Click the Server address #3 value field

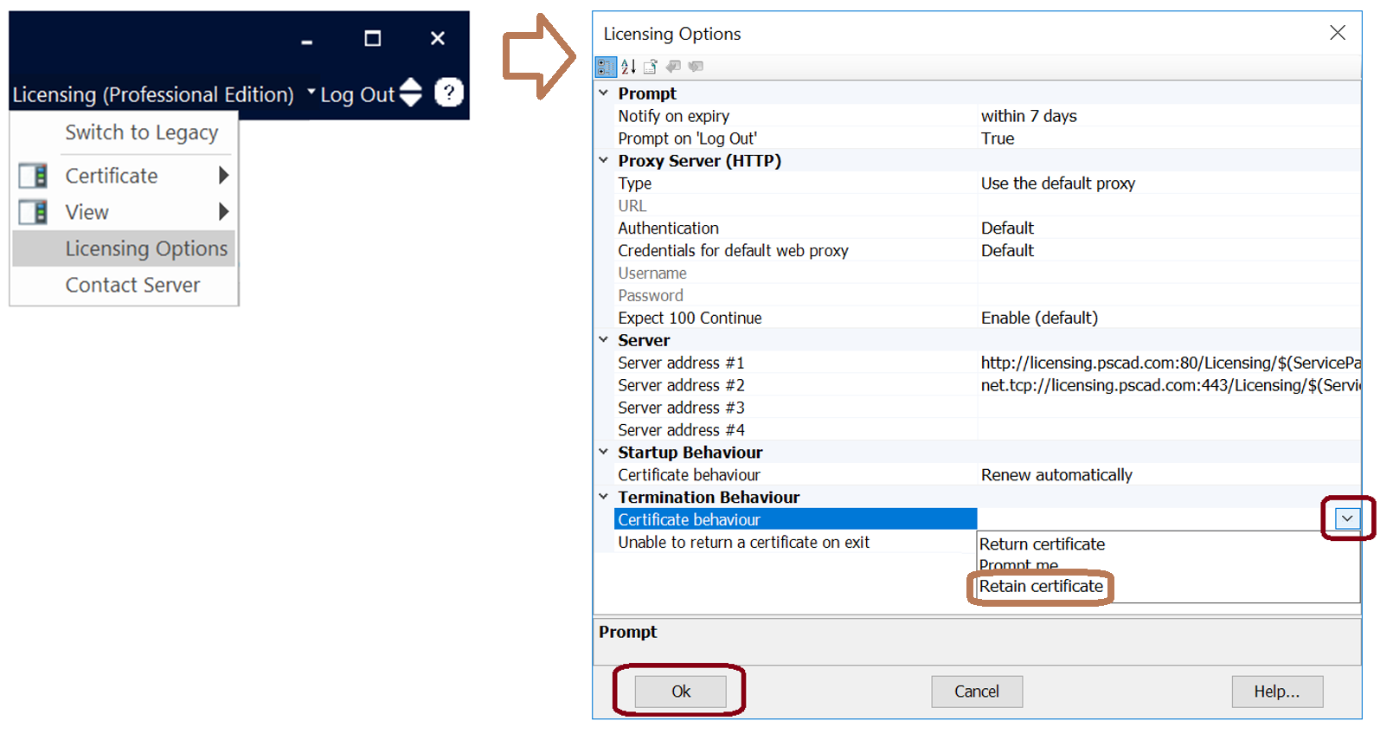(x=1168, y=408)
